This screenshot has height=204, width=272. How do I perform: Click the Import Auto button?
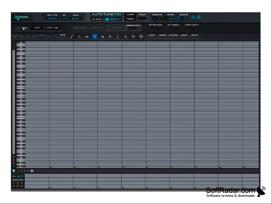click(97, 28)
